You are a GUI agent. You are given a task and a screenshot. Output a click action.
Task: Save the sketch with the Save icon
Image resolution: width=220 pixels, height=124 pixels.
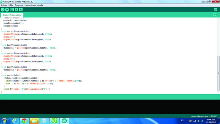[x=21, y=10]
